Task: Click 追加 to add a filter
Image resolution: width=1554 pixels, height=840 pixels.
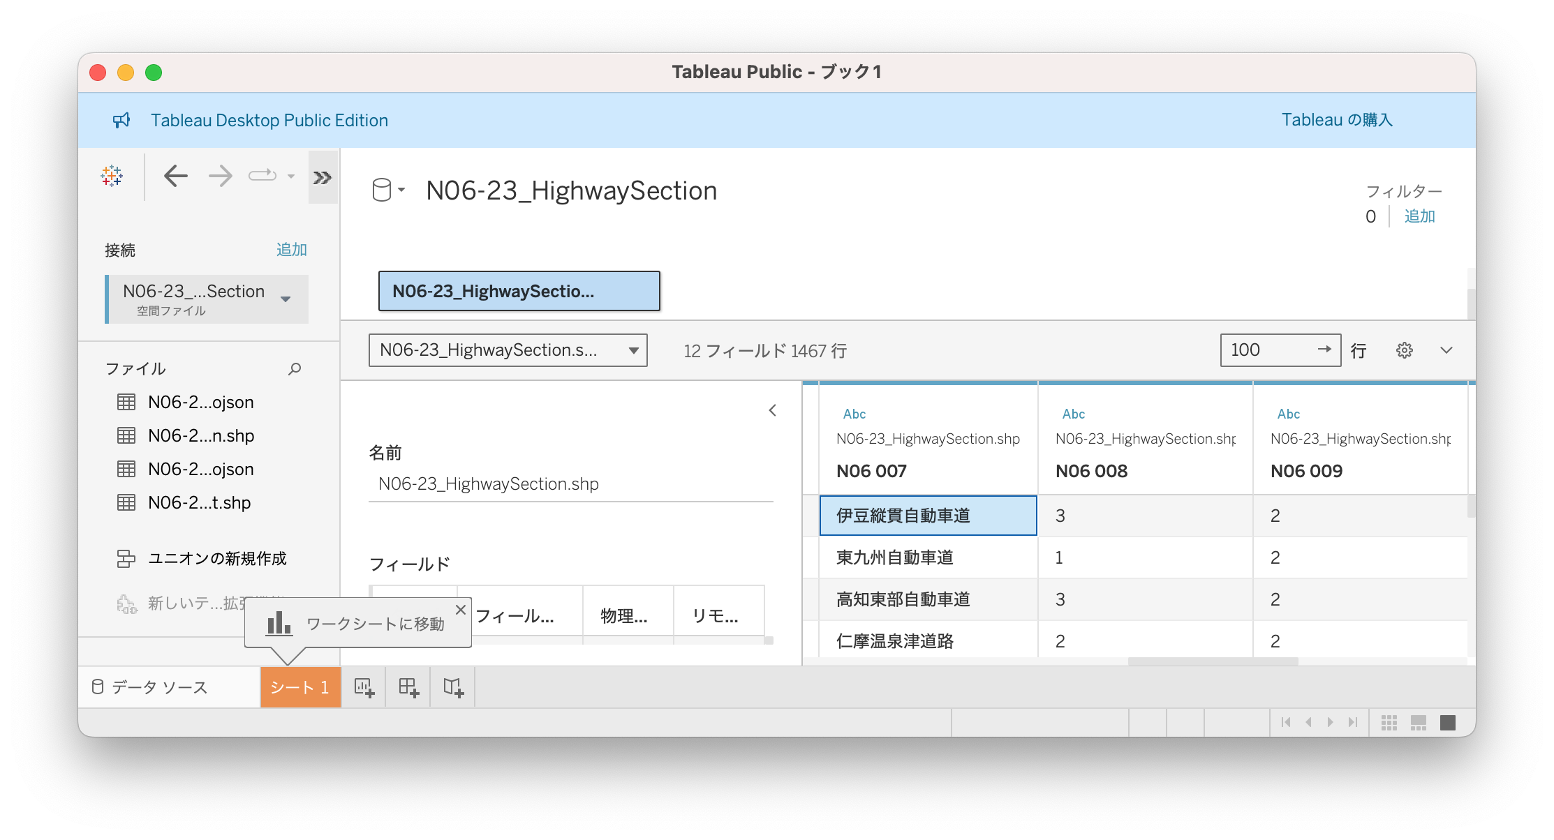Action: (1419, 216)
